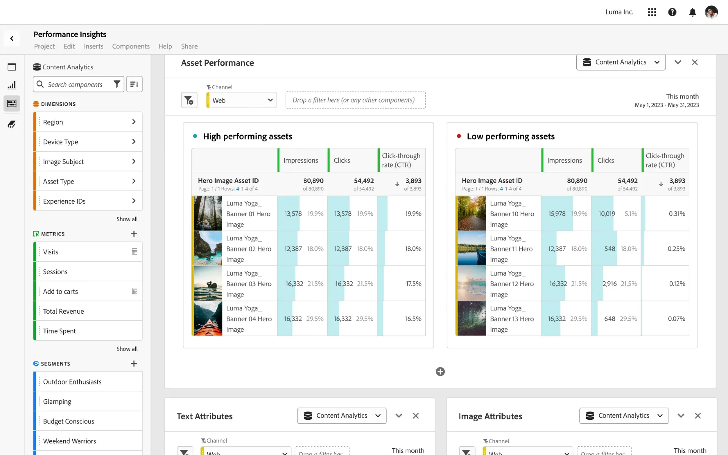The width and height of the screenshot is (728, 455).
Task: Add a new metric with the plus button
Action: click(x=134, y=234)
